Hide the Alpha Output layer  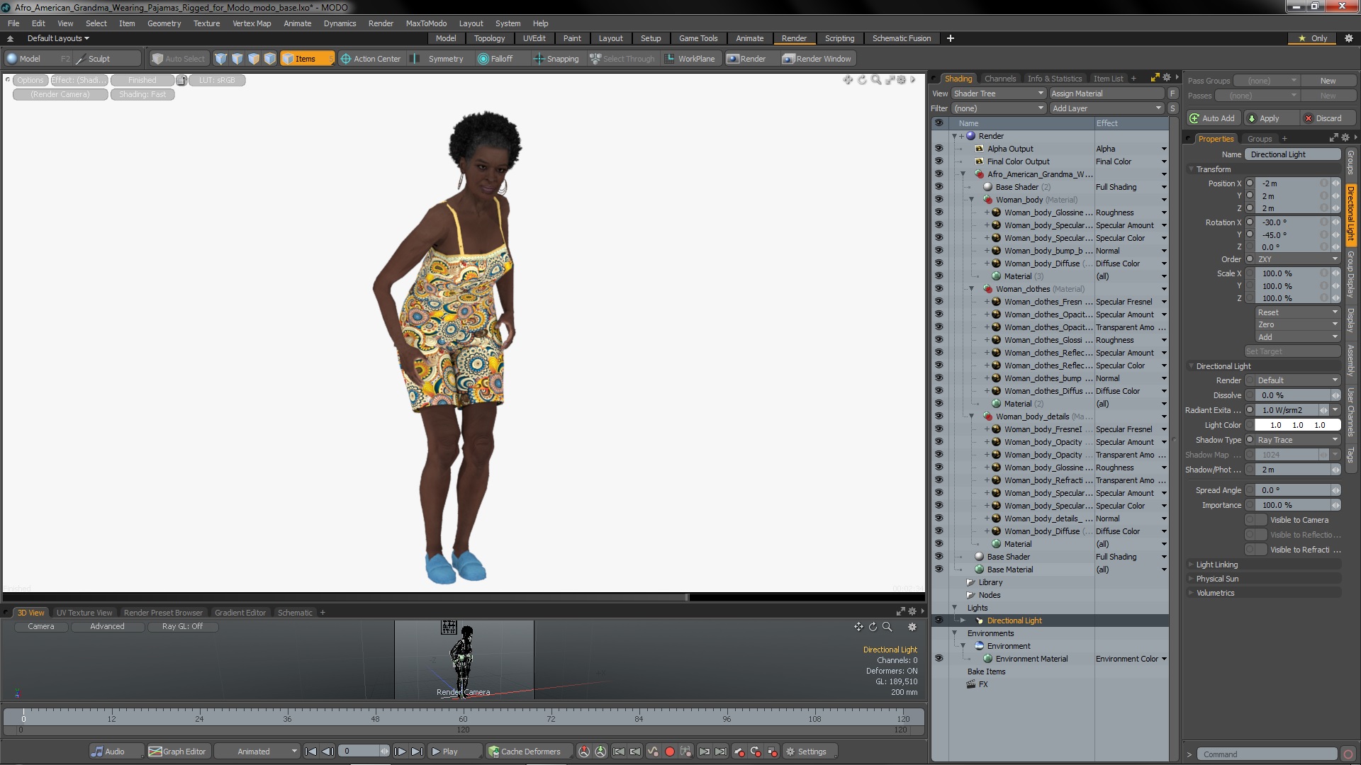click(939, 149)
